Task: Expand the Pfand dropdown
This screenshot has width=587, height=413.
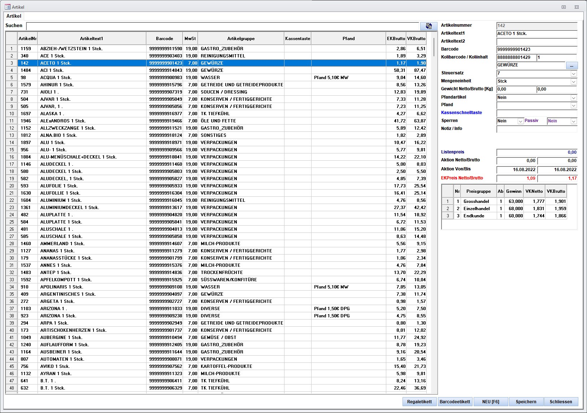Action: pyautogui.click(x=574, y=105)
